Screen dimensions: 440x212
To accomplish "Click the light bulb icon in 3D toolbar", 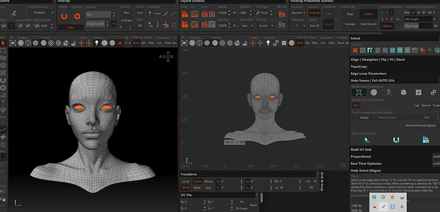I will (x=97, y=43).
